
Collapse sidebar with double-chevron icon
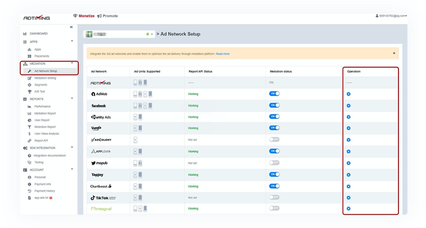click(x=71, y=27)
